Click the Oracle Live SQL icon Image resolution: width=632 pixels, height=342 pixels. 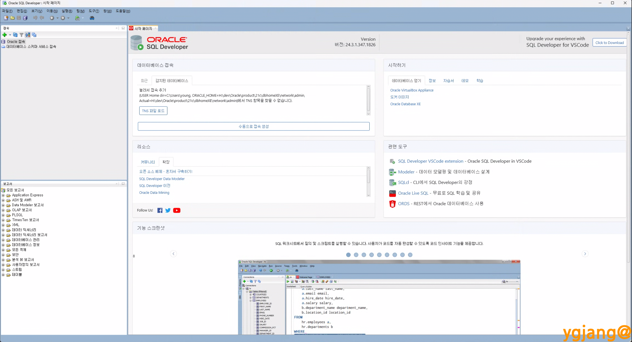coord(392,193)
